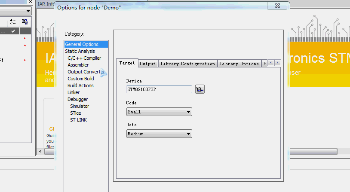Click the checkmark cell in the workspace header row

13,31
